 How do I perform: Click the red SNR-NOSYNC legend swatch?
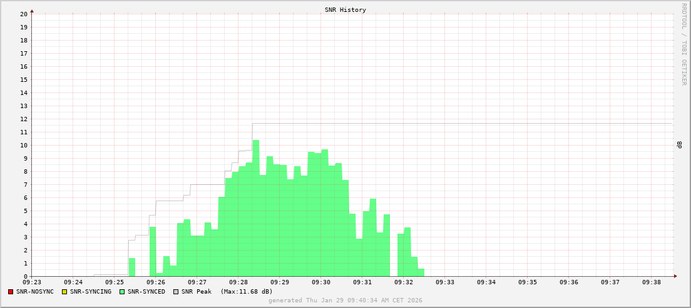coord(11,292)
